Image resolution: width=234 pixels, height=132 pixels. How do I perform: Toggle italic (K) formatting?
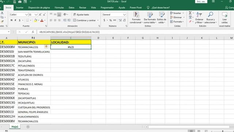[15, 20]
